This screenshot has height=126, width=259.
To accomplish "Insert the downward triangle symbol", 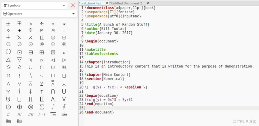I will [x=19, y=60].
